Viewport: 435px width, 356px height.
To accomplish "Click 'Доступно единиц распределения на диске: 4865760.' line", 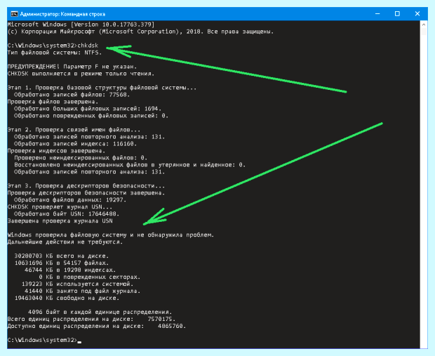I will click(x=97, y=326).
